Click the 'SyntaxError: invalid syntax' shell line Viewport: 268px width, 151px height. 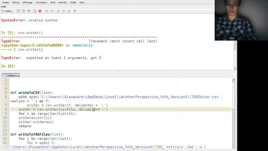pos(29,20)
